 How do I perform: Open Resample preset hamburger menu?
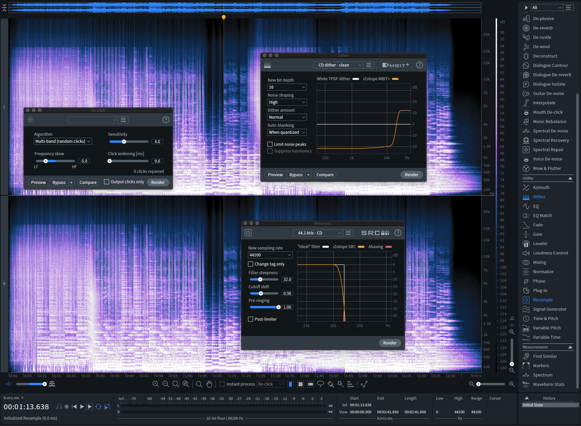[348, 233]
